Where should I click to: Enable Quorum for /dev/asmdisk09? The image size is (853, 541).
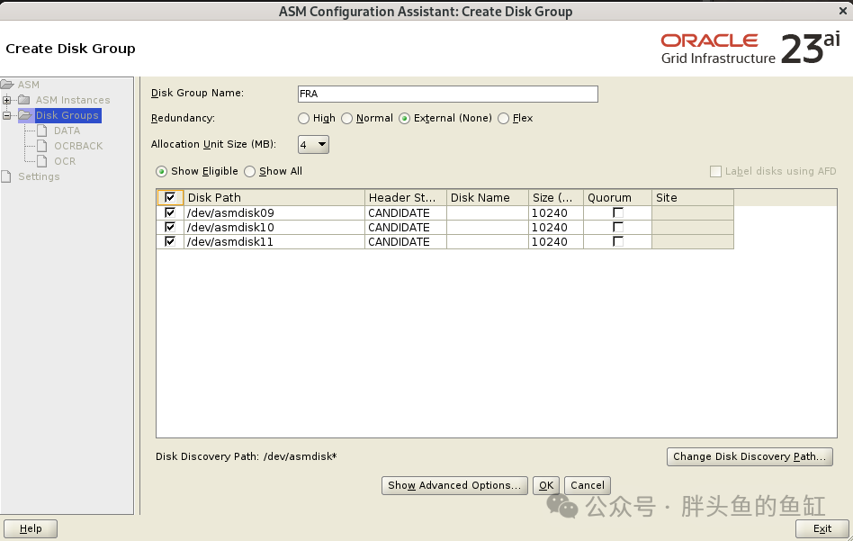point(618,212)
